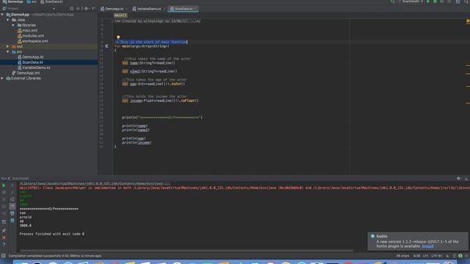Click the Kotlin plugin update notification popup

click(418, 241)
